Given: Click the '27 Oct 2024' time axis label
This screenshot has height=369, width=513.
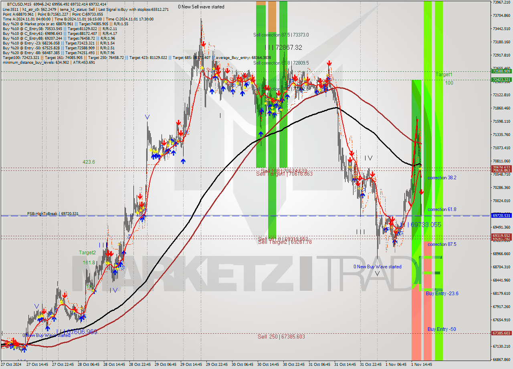Looking at the screenshot, I should coord(11,365).
